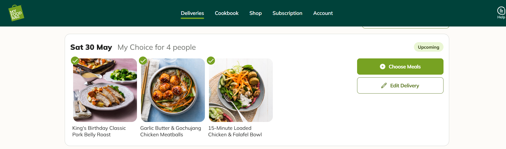506x149 pixels.
Task: Click the plus icon in Choose Meals
Action: click(x=382, y=67)
